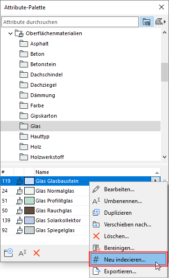This screenshot has width=169, height=278.
Task: Click the Glas Normalglas color swatch
Action: 29,191
